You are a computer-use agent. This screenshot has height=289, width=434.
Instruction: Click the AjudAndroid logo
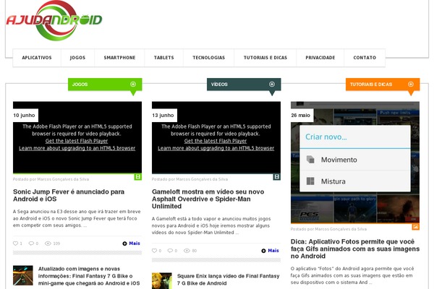[54, 21]
